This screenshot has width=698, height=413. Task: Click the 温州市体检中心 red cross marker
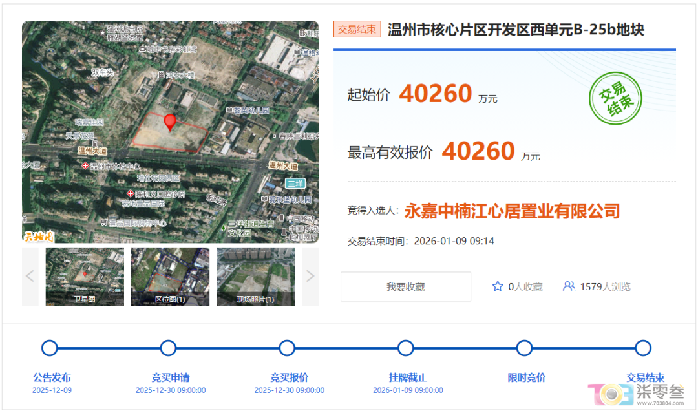coord(85,165)
